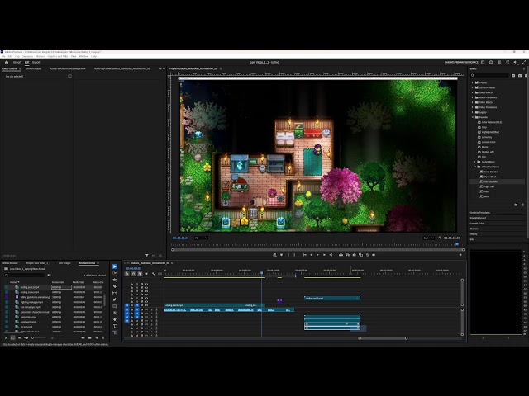Select the Slip tool
This screenshot has height=396, width=529.
pos(115,293)
